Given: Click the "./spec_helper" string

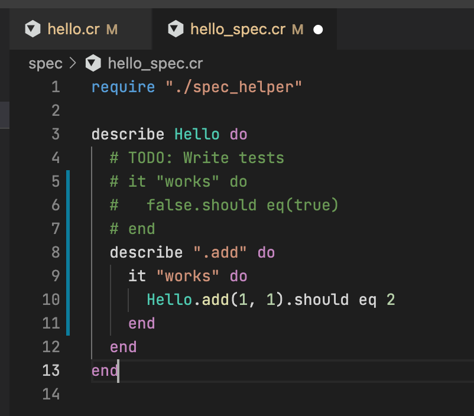Looking at the screenshot, I should (233, 87).
